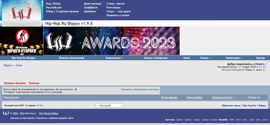Open the HH Awards 2023 banner

pyautogui.click(x=112, y=41)
